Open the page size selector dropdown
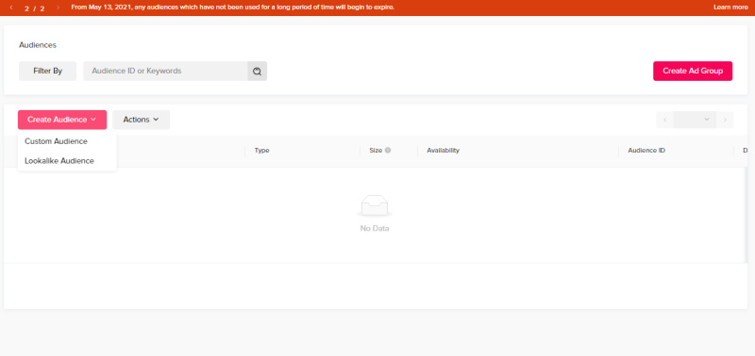This screenshot has width=755, height=356. [x=695, y=120]
